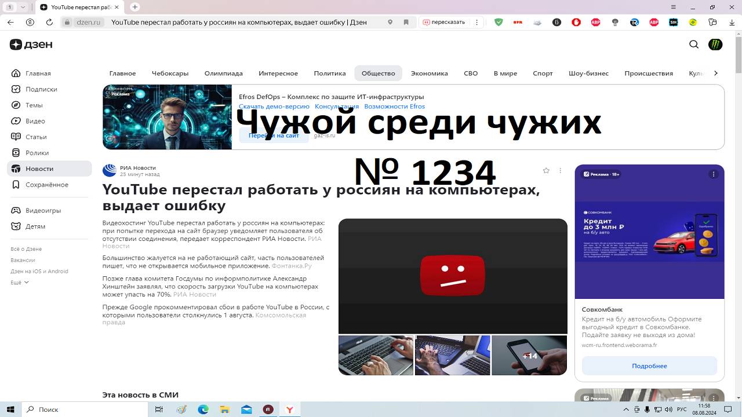Screen dimensions: 742x417
Task: Switch to the Политика tab
Action: (x=330, y=74)
